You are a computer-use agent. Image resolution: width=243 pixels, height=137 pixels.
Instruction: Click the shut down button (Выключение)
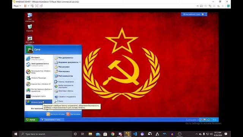tap(73, 114)
